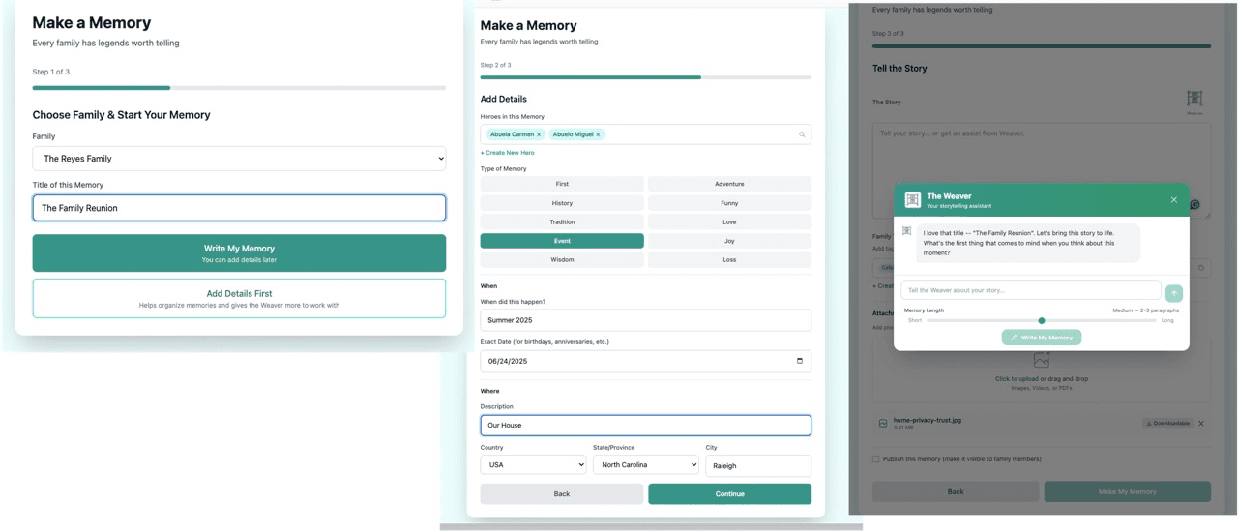Follow the Create New Hero link

508,153
